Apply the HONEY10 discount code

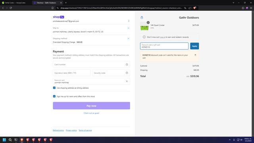coord(194,46)
